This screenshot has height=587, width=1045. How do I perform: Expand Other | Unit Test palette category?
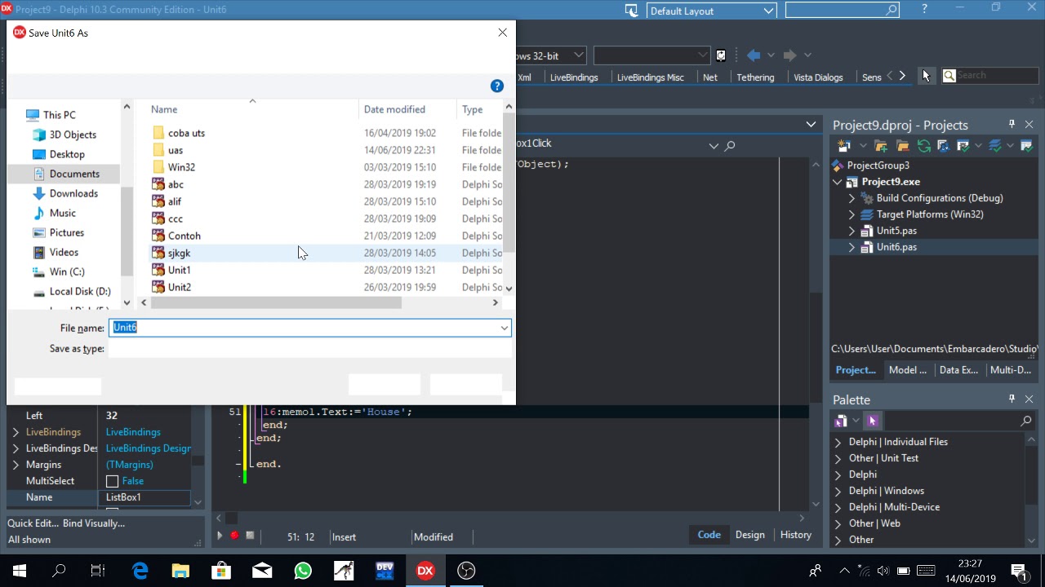click(838, 458)
